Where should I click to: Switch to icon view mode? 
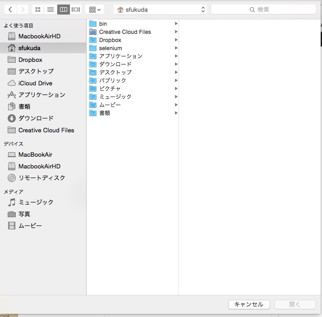point(38,9)
